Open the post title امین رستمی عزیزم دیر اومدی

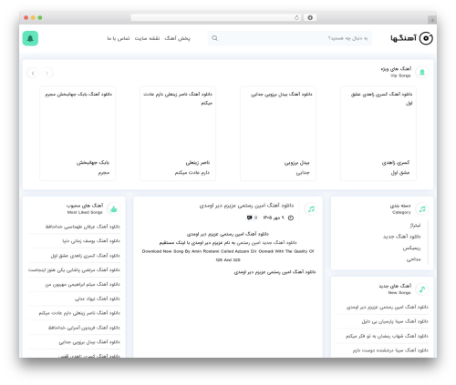tap(246, 206)
